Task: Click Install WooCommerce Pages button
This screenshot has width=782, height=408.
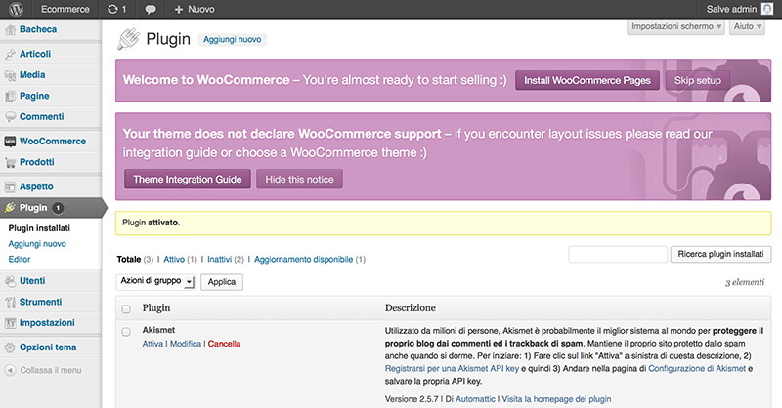Action: 587,80
